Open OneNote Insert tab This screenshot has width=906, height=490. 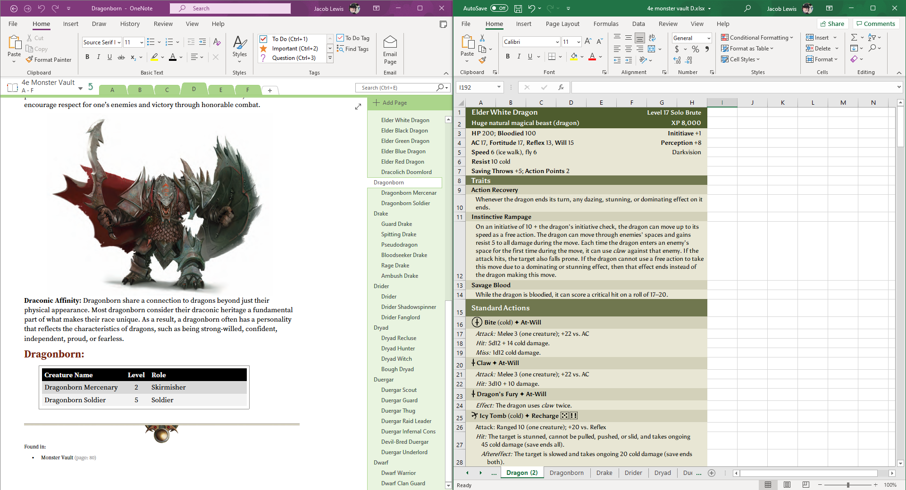[71, 24]
